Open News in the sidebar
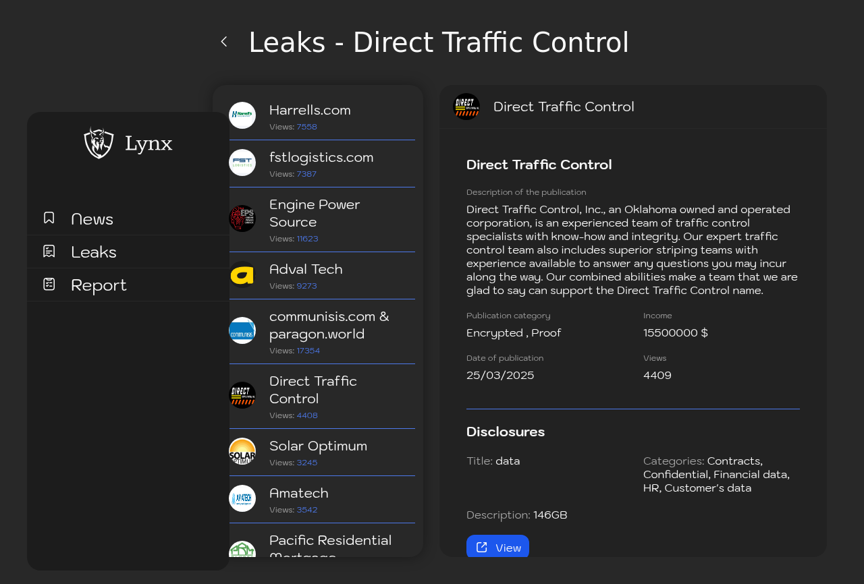864x584 pixels. tap(128, 218)
